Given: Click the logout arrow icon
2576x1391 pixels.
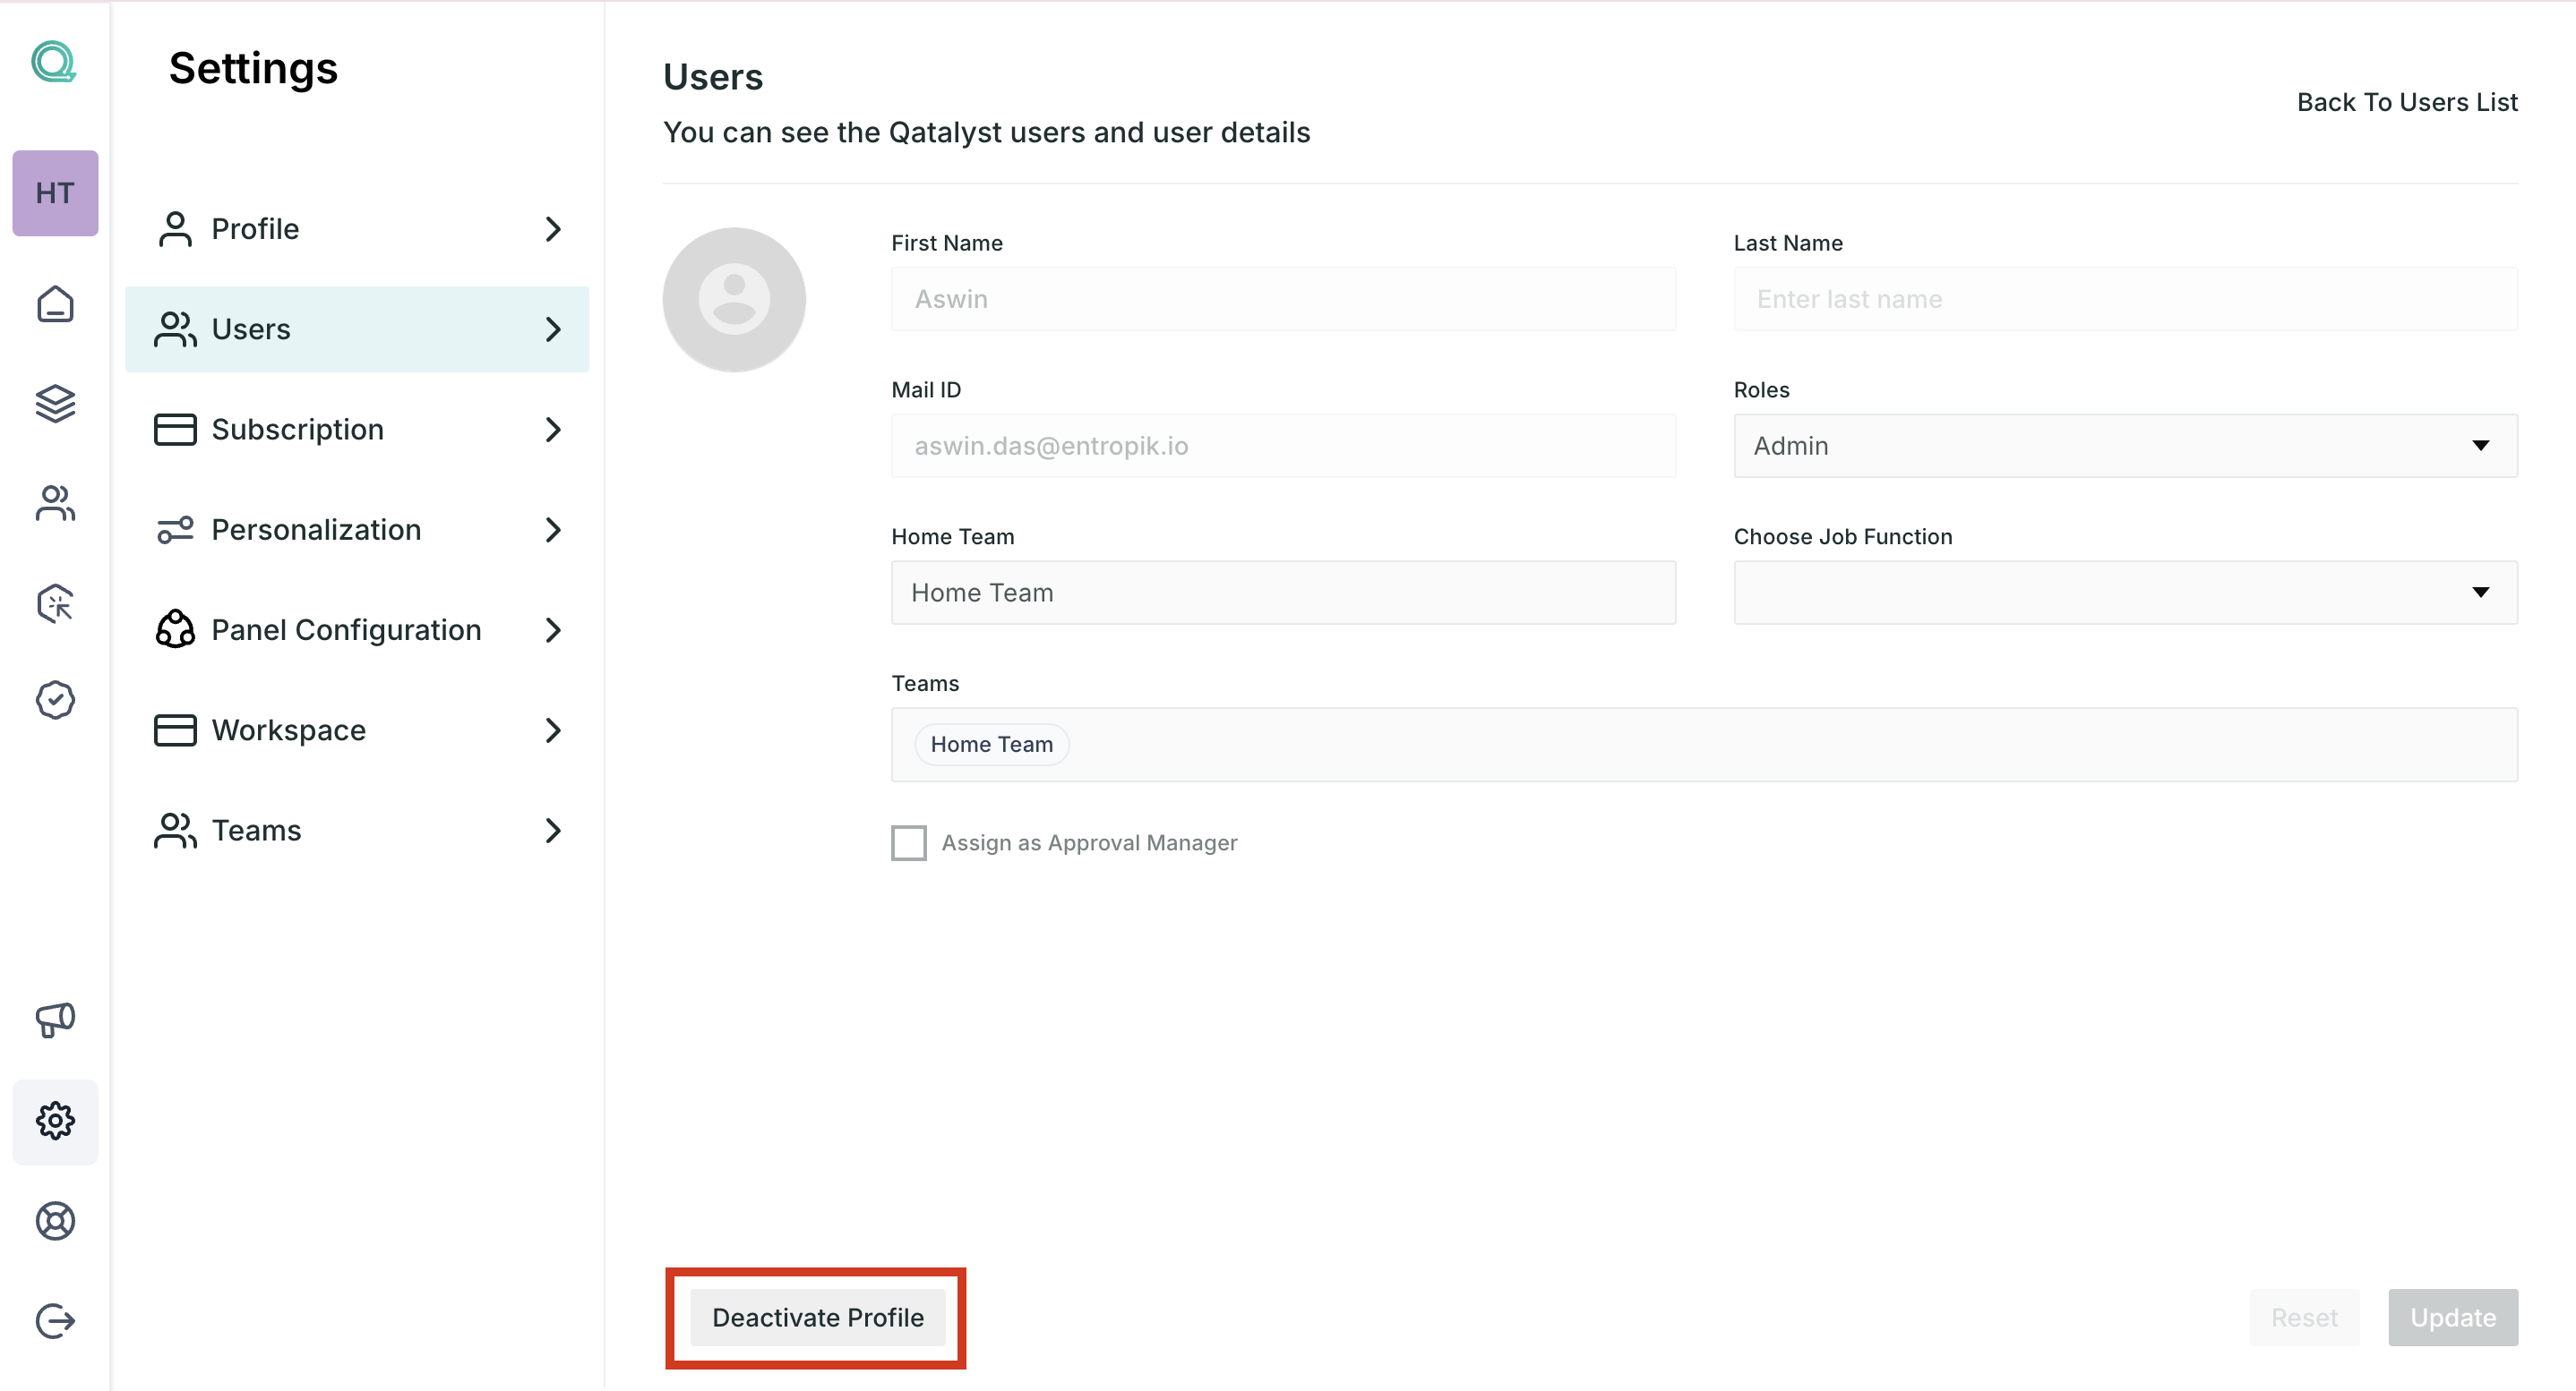Looking at the screenshot, I should point(55,1321).
